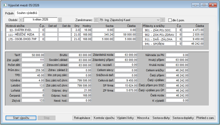Open the Rekapitulace report
Screen dimensions: 220x125
[x=82, y=118]
